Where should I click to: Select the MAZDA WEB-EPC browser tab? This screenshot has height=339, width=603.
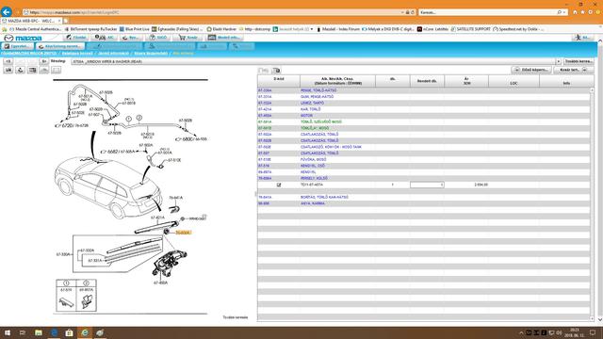pos(31,21)
